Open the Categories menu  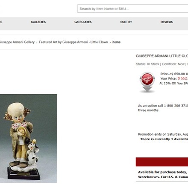tap(83, 22)
